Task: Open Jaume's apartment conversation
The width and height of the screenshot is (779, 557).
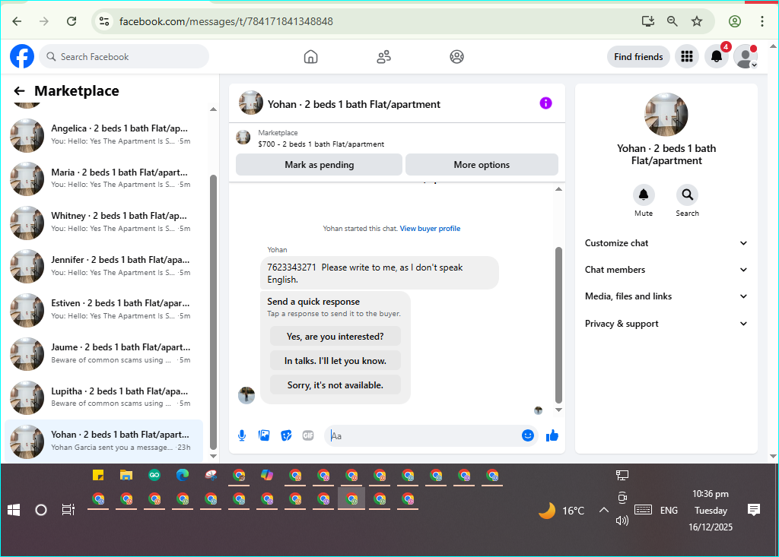Action: pyautogui.click(x=104, y=353)
